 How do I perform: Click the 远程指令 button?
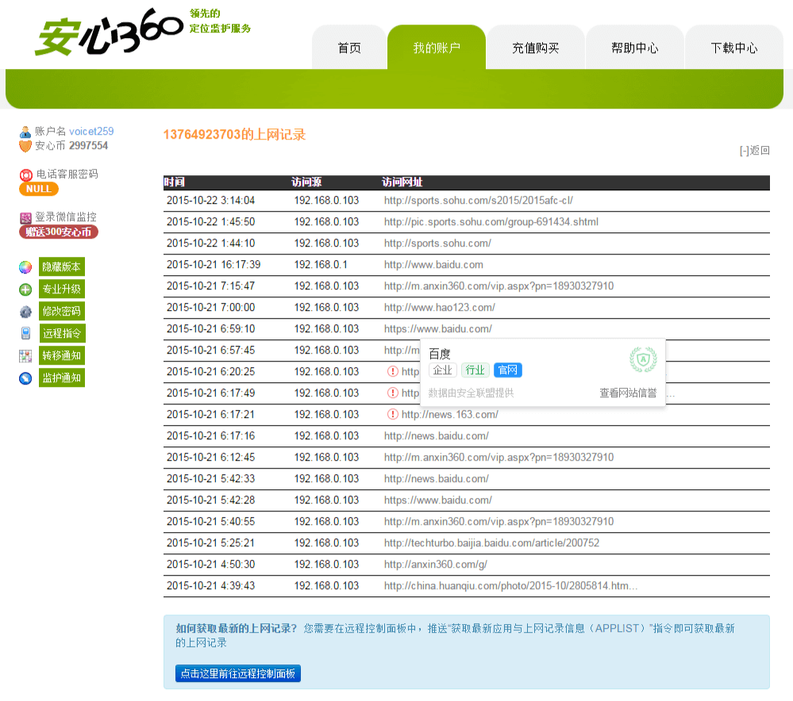pyautogui.click(x=62, y=334)
